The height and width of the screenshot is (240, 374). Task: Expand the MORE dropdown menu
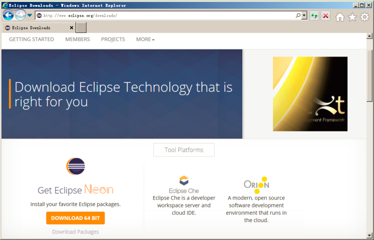(145, 39)
